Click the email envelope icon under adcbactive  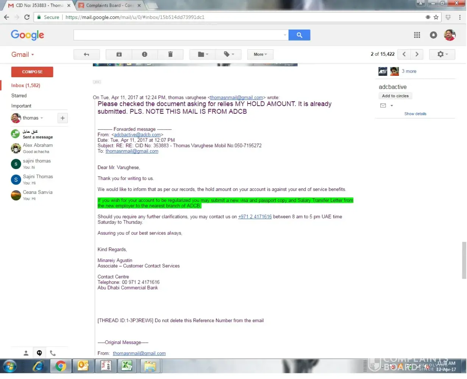point(383,105)
